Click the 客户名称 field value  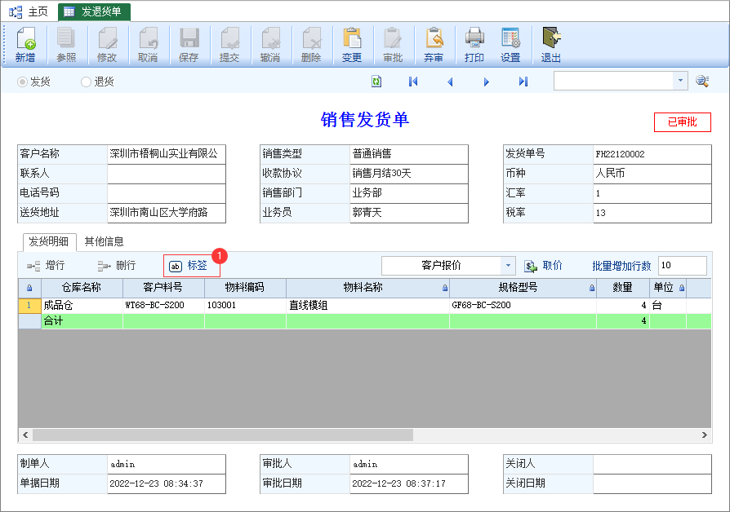tap(167, 154)
